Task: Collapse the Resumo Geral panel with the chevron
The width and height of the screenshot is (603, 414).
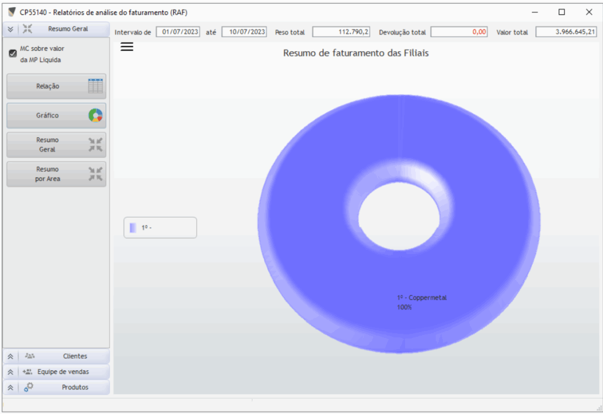Action: point(10,29)
